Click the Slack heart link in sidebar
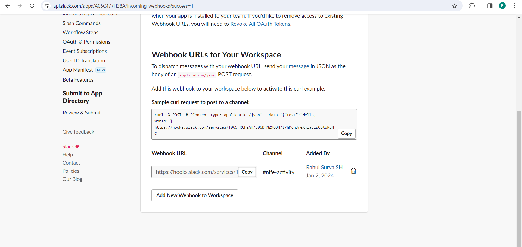Screen dimensions: 522x247 pos(70,146)
